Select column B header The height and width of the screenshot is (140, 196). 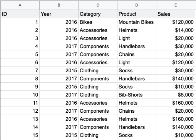point(59,5)
